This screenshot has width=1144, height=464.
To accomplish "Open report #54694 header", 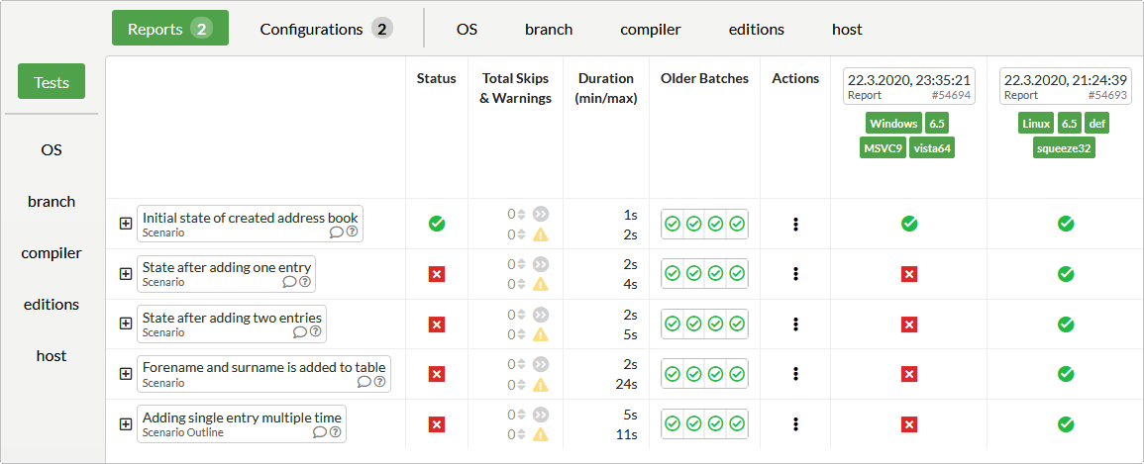I will [x=908, y=86].
